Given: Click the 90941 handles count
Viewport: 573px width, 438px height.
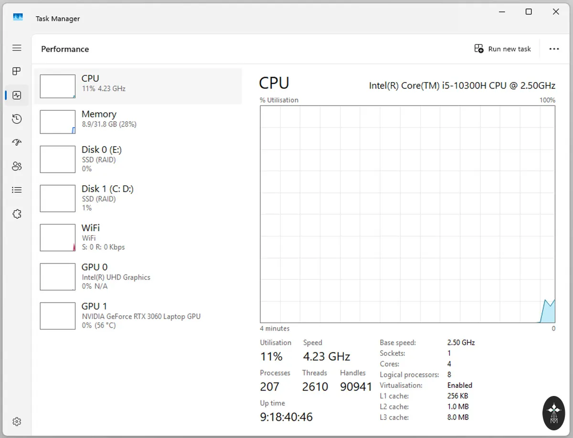Looking at the screenshot, I should pos(356,386).
